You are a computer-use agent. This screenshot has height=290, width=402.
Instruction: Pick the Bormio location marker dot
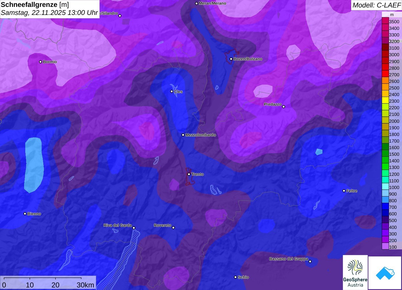point(40,62)
